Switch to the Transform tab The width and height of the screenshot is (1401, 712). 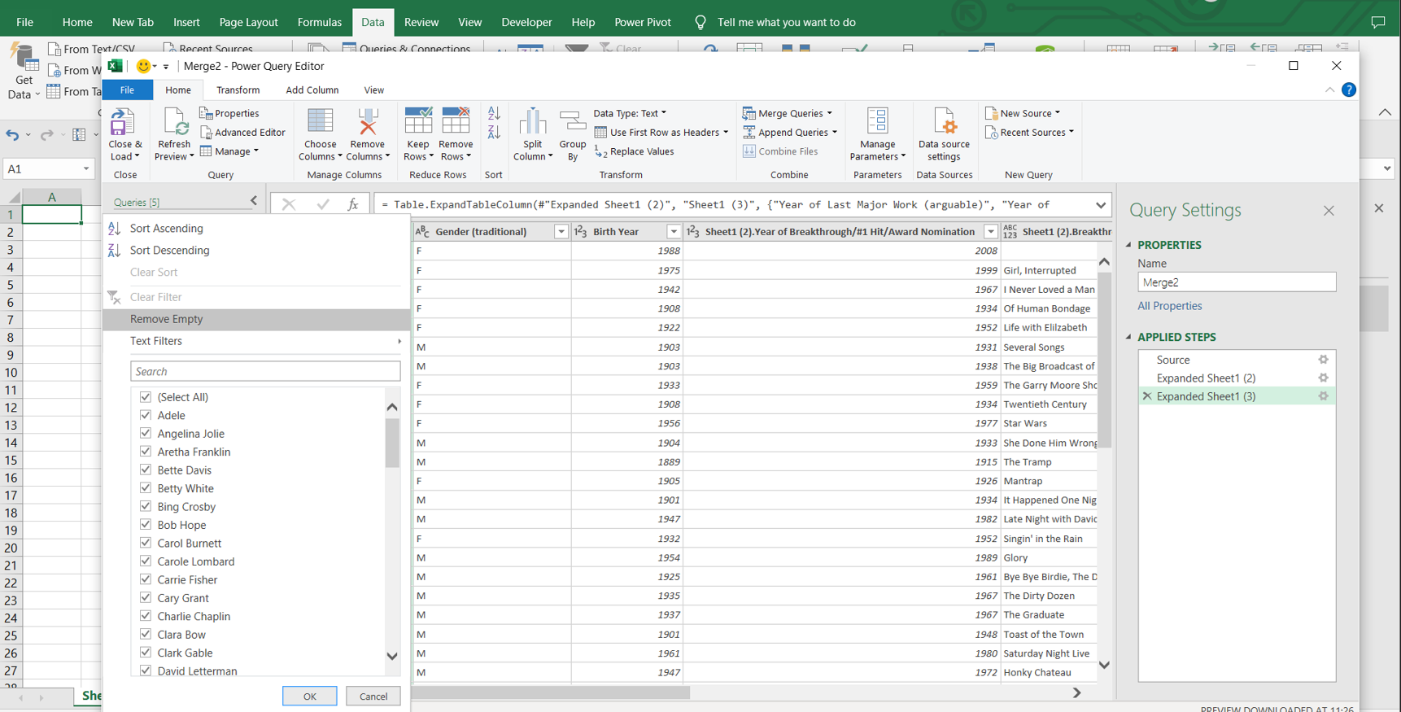point(238,90)
